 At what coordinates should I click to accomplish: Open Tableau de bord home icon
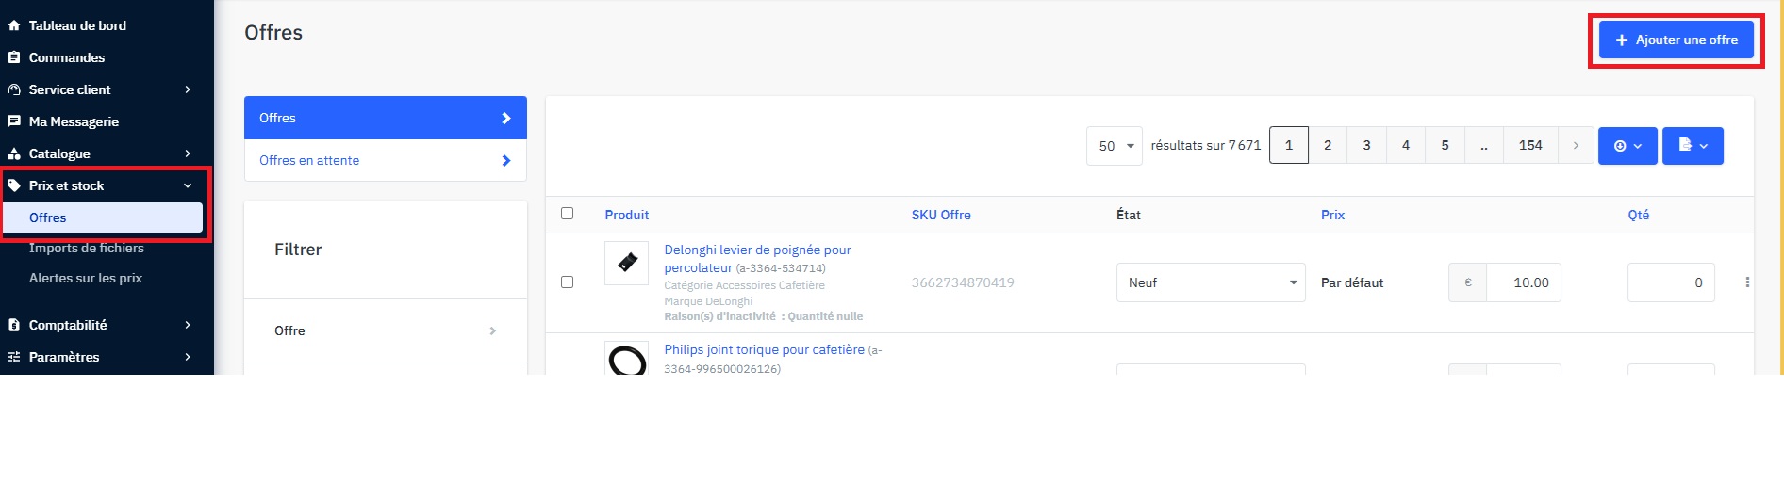(x=14, y=25)
